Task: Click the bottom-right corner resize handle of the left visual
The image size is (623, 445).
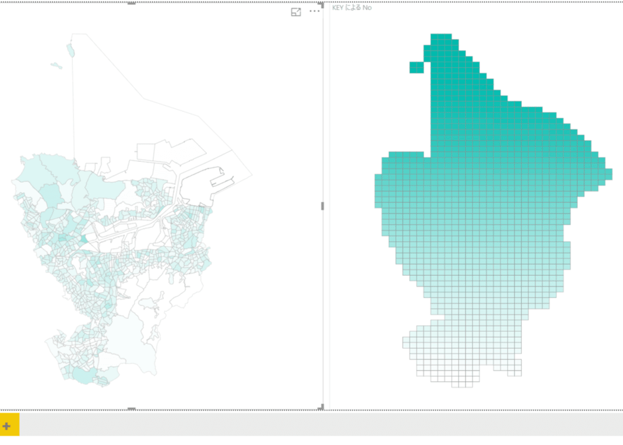Action: coord(321,407)
